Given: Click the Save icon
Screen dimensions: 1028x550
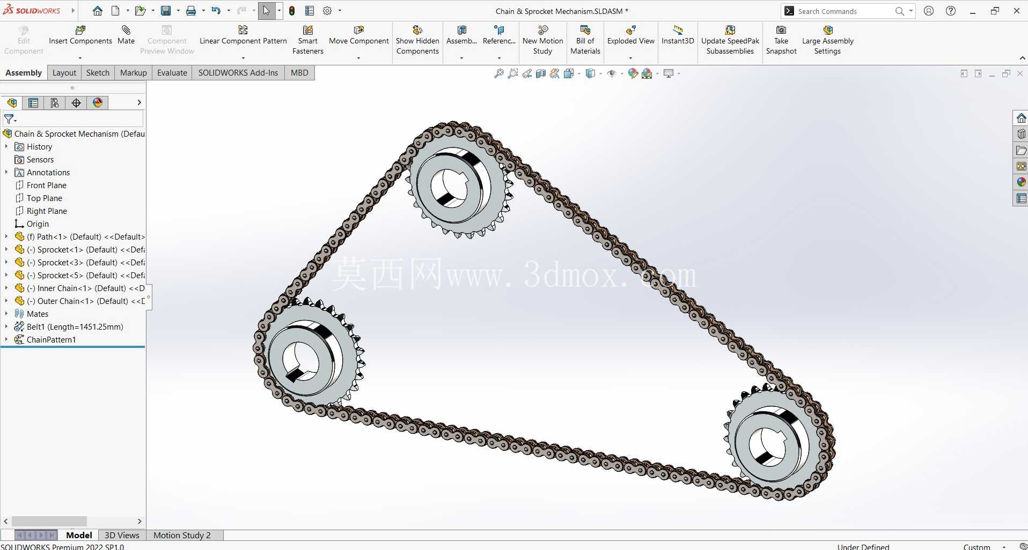Looking at the screenshot, I should (166, 11).
